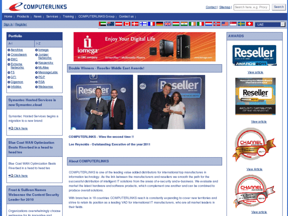Go to the News menu item
This screenshot has height=216, width=288.
pyautogui.click(x=38, y=16)
